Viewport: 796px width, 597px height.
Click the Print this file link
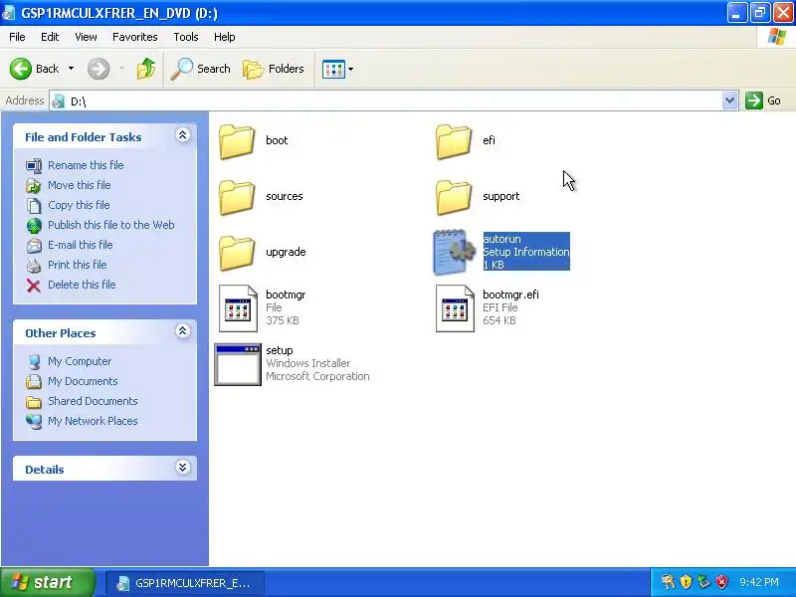(78, 265)
